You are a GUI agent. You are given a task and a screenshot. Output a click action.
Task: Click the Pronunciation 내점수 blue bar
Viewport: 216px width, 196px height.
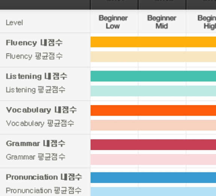pos(153,177)
